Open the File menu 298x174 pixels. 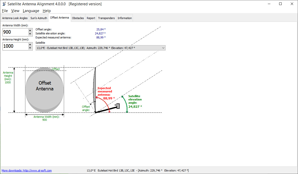(x=5, y=11)
